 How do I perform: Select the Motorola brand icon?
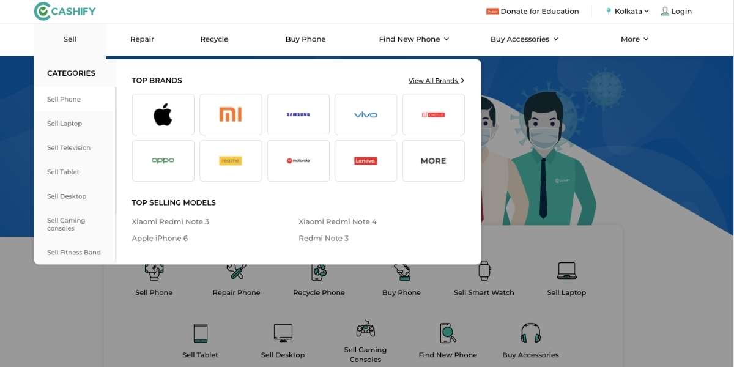click(x=298, y=161)
